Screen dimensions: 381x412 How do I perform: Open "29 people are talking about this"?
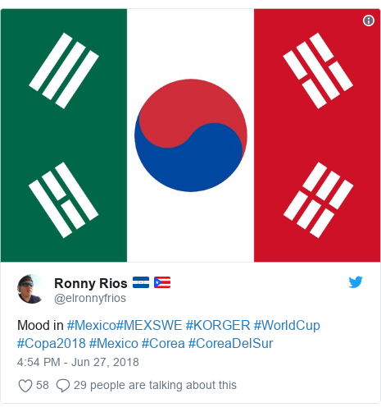click(155, 385)
